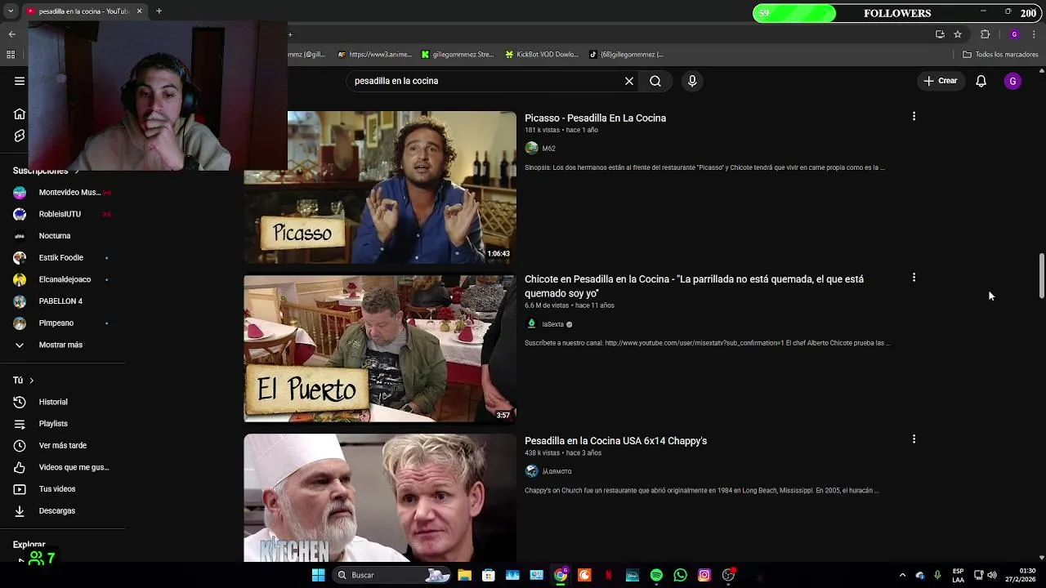Open Microsoft Store from the taskbar
This screenshot has width=1046, height=588.
(488, 575)
